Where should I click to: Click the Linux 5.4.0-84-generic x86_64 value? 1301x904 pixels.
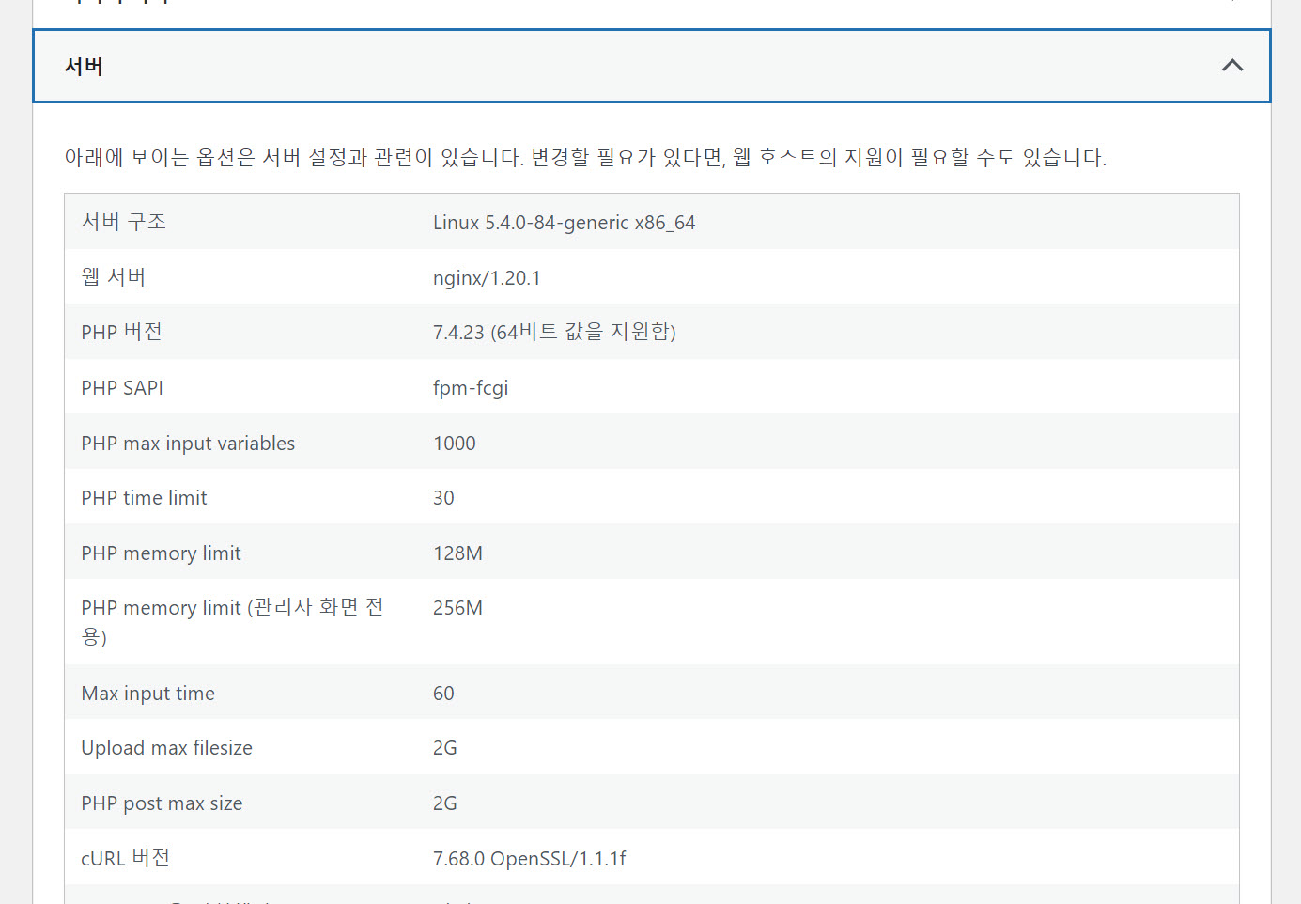(x=565, y=222)
